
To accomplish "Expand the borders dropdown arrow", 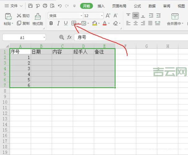I will click(x=78, y=23).
